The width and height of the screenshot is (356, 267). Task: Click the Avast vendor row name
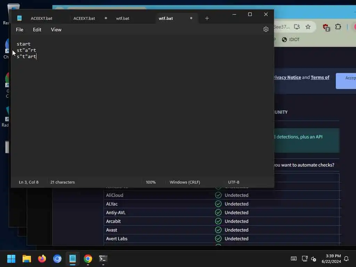coord(112,230)
